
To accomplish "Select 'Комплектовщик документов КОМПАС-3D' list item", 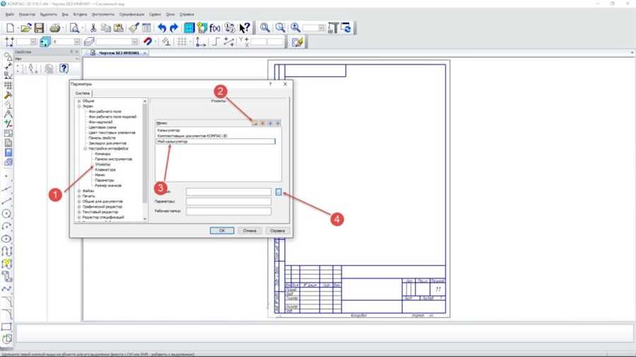I will pos(192,135).
